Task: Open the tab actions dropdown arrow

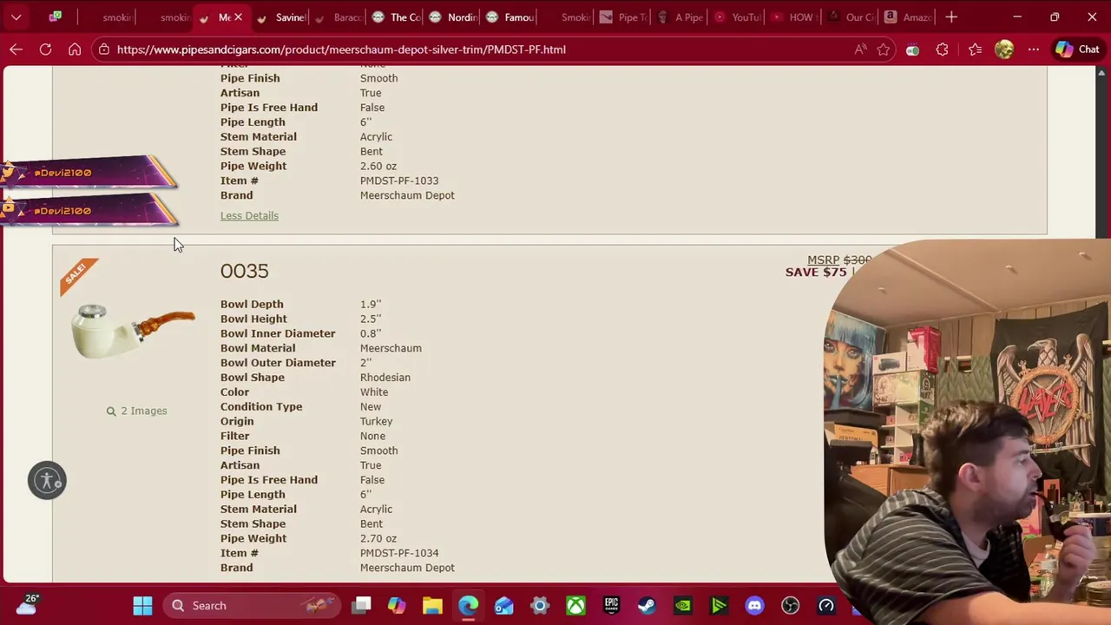Action: tap(16, 16)
